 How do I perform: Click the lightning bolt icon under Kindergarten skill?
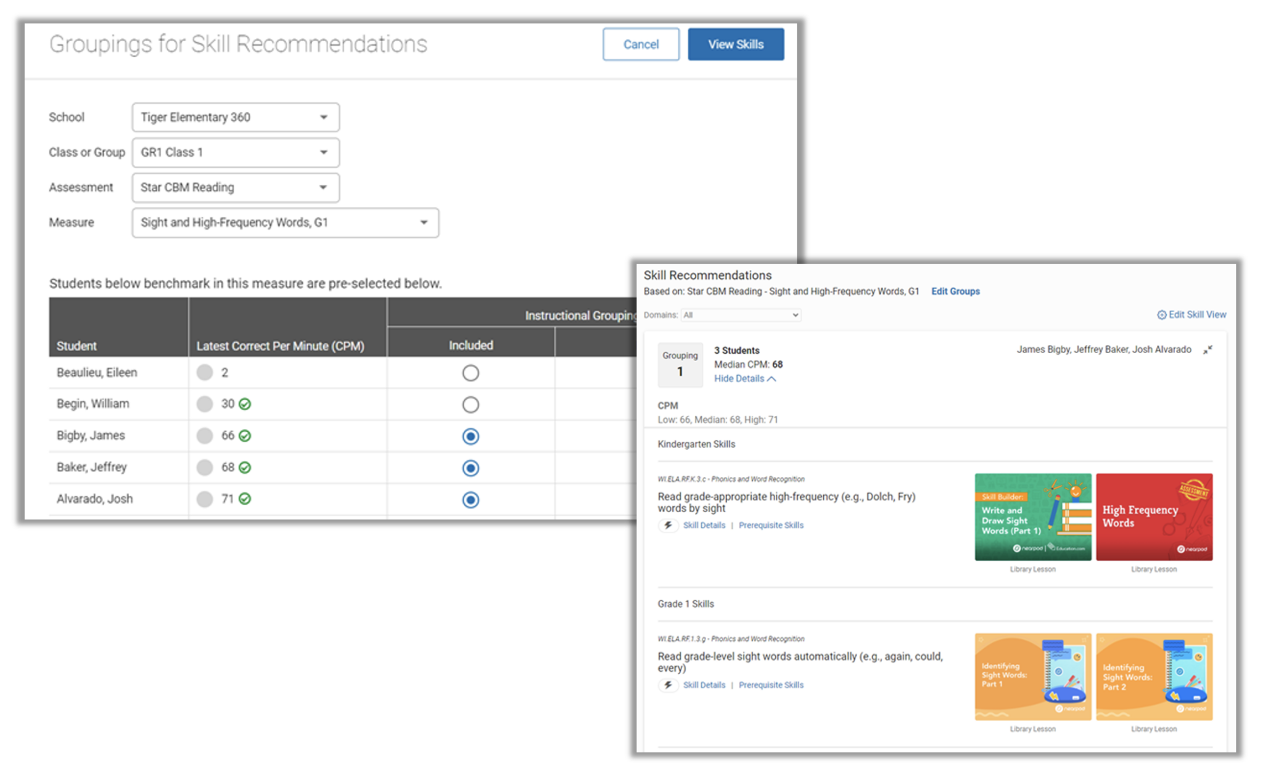pos(668,525)
